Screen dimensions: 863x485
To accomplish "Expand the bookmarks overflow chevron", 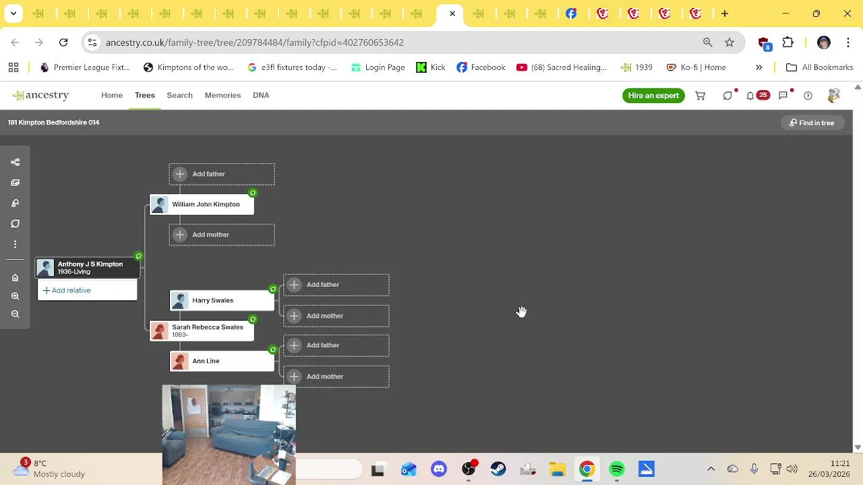I will click(x=759, y=67).
